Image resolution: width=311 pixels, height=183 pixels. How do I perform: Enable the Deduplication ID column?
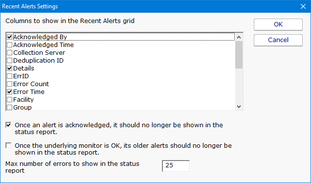[9, 61]
